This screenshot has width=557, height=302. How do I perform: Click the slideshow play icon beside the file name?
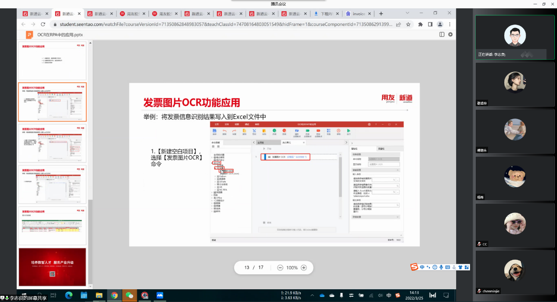(450, 34)
